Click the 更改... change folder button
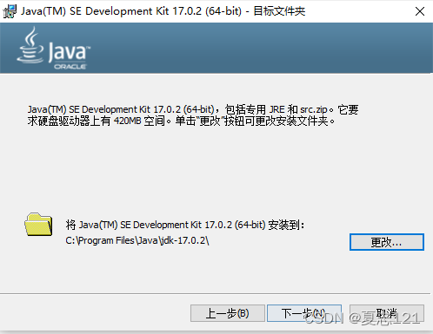 point(387,242)
